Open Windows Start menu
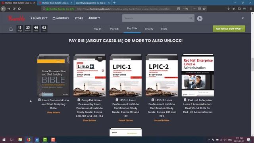Screen dimensions: 254x143 coord(4,139)
